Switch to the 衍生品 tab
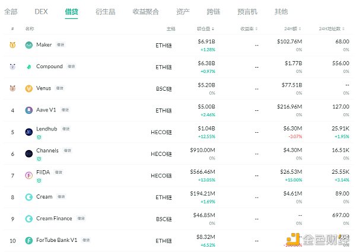The height and width of the screenshot is (252, 356). click(x=107, y=11)
